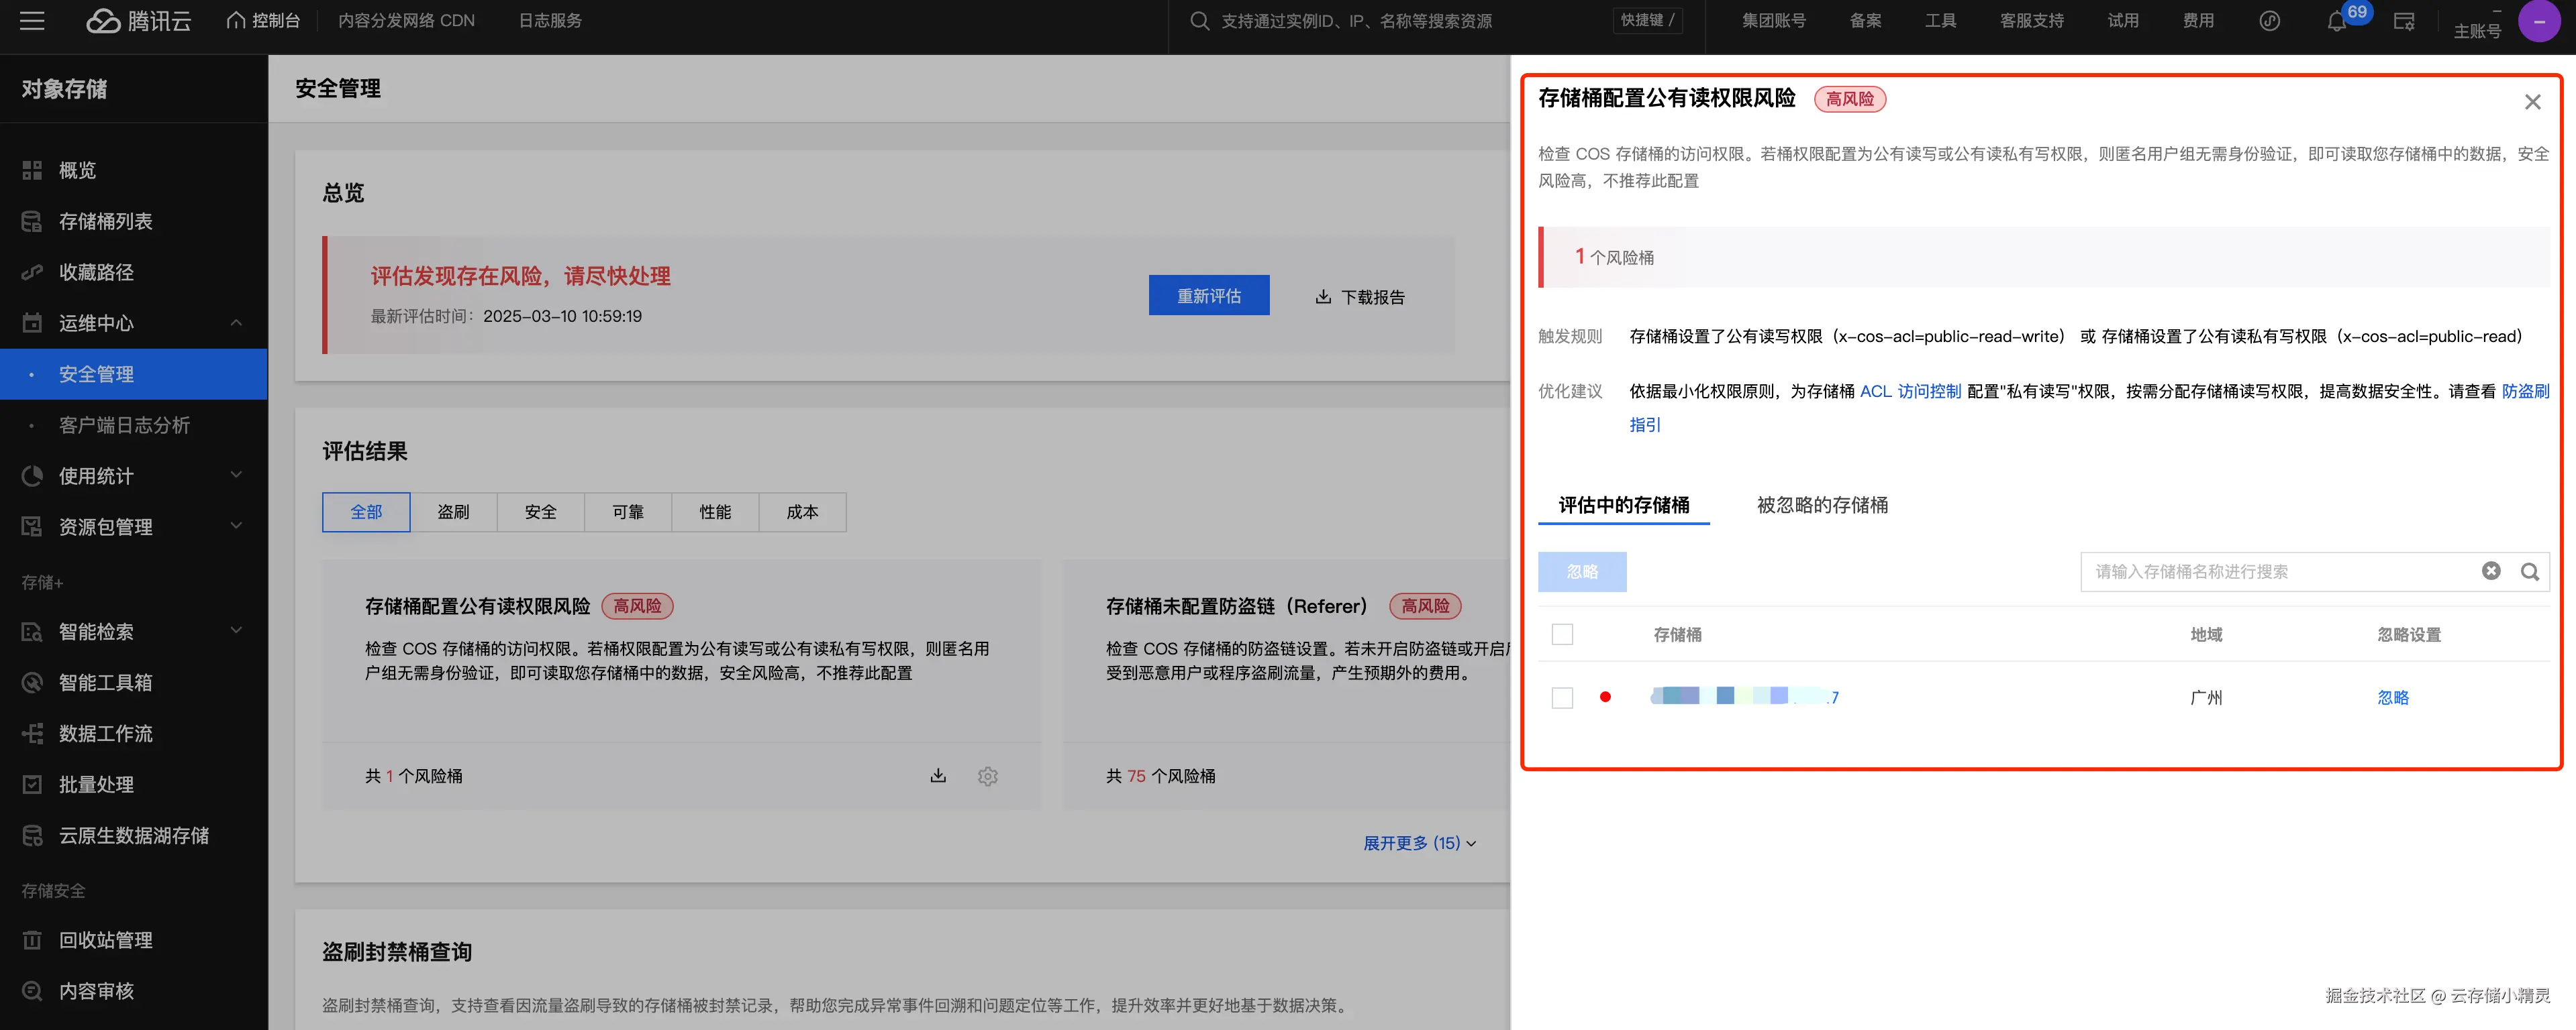Open the hamburger navigation menu
This screenshot has width=2576, height=1030.
point(32,21)
